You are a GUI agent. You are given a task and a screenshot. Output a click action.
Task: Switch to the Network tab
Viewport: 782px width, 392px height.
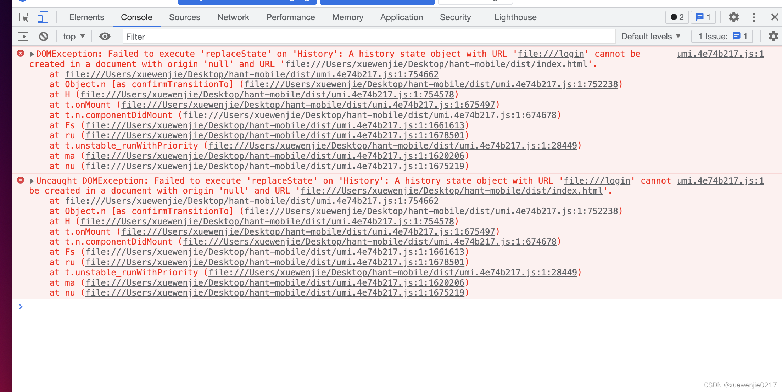[233, 17]
